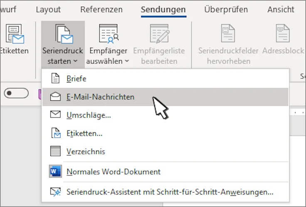Image resolution: width=306 pixels, height=207 pixels.
Task: Launch Seriendruck-Assistent mit Schritt-für-Schritt-Anweisungen
Action: point(165,192)
